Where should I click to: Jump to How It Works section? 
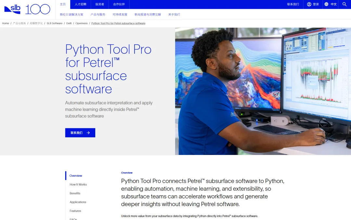(x=78, y=184)
